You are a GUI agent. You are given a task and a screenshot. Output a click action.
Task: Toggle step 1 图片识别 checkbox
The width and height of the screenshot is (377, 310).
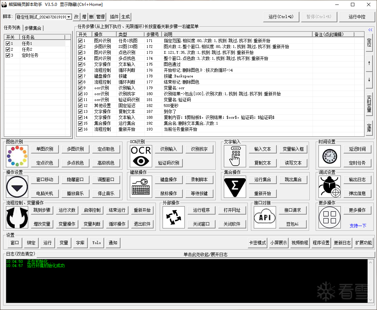click(x=80, y=41)
